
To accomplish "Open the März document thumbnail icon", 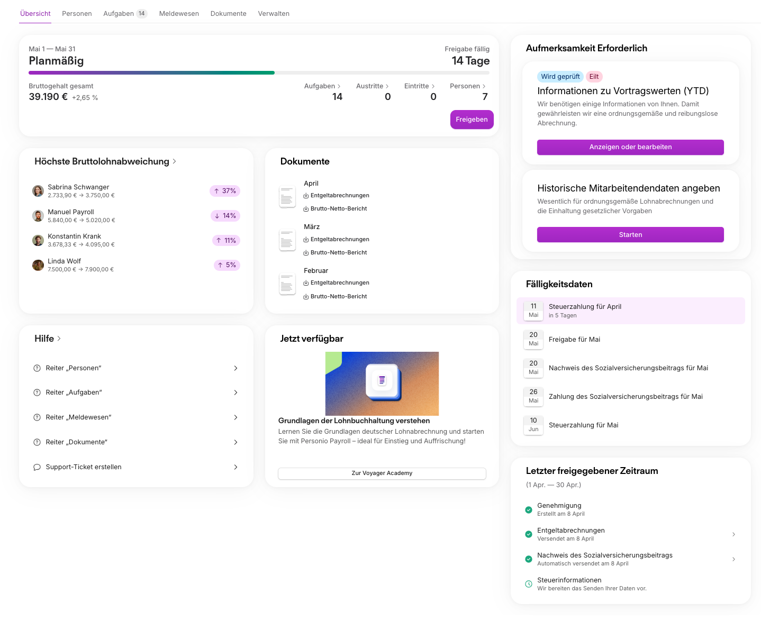I will click(x=287, y=241).
